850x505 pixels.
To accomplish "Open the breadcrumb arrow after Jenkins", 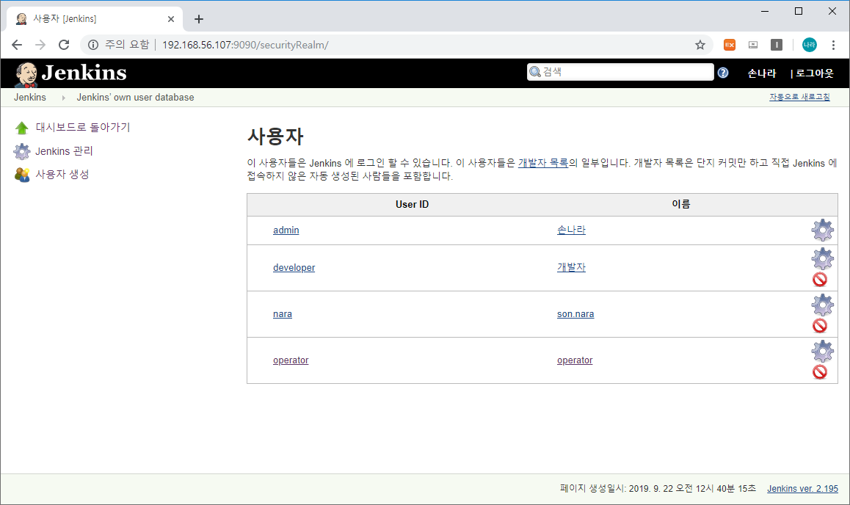I will coord(63,98).
